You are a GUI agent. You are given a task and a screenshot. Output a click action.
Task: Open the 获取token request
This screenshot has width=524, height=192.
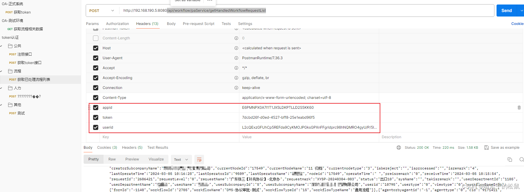18,12
